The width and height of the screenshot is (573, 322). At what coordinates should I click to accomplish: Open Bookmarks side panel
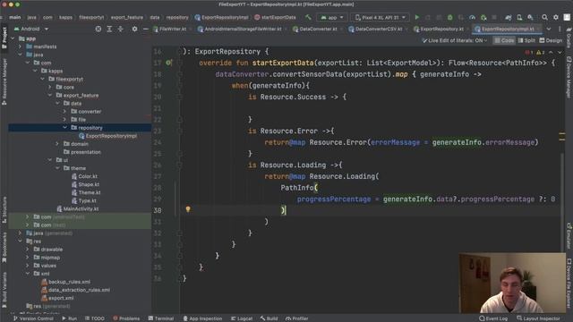click(x=4, y=247)
